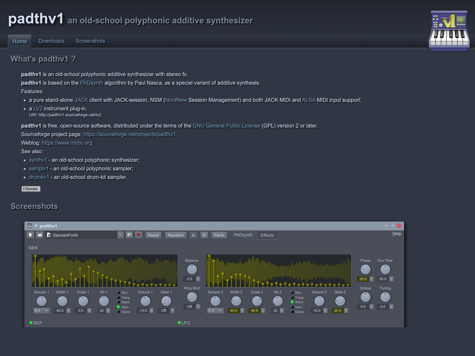This screenshot has width=475, height=356.
Task: Select Triang window for generator 2
Action: (297, 297)
